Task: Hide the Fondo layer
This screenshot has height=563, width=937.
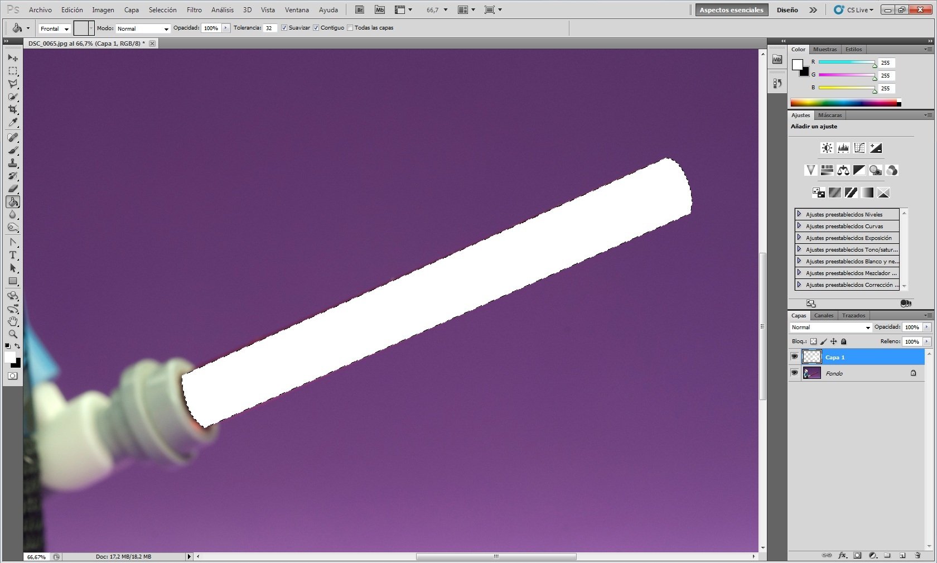Action: (x=794, y=373)
